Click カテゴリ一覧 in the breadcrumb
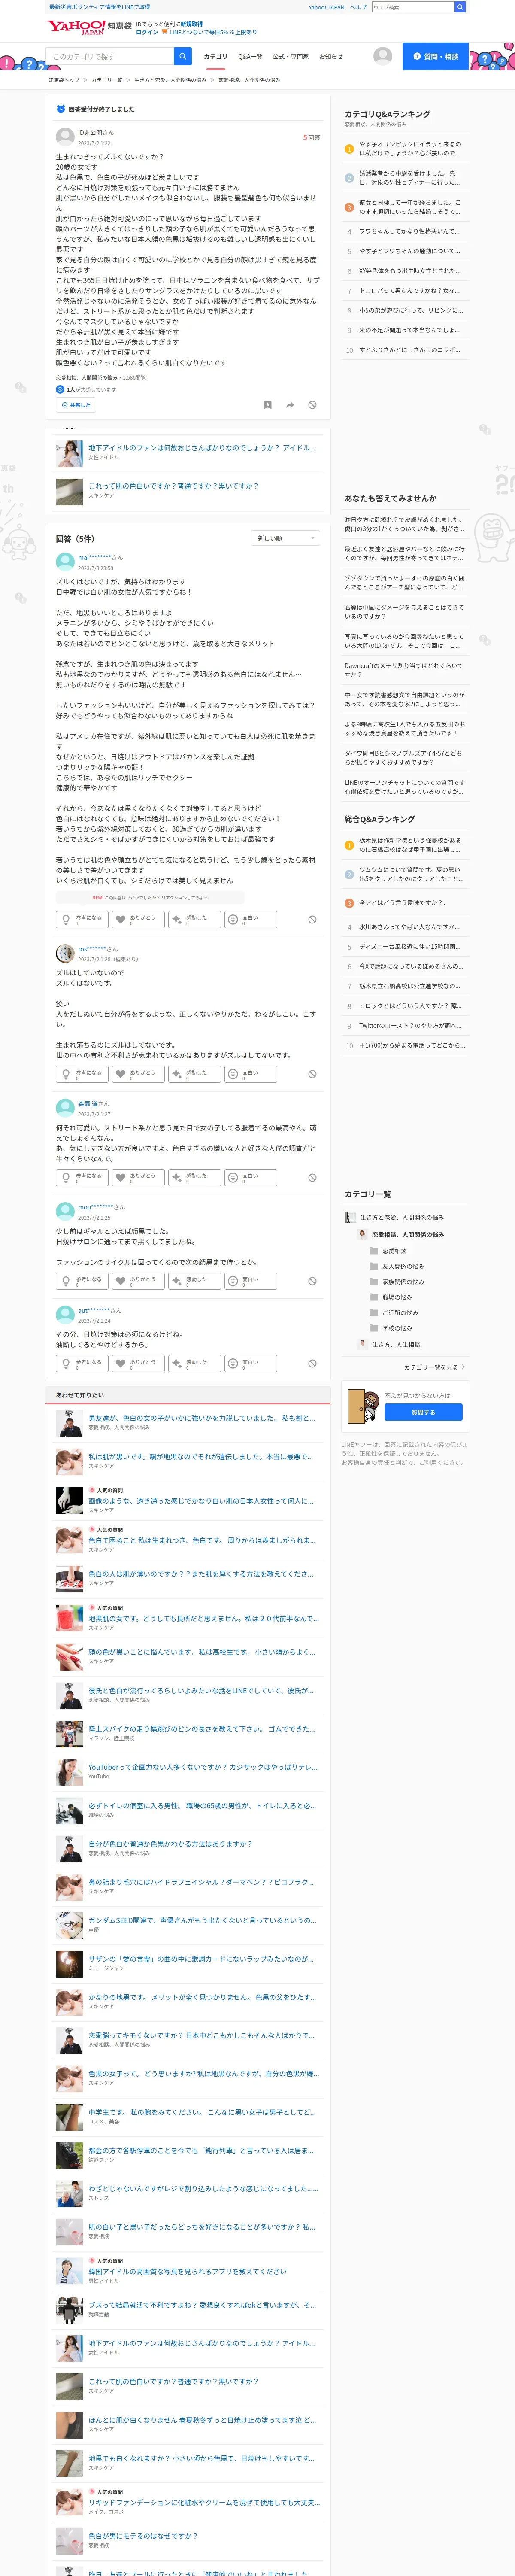Image resolution: width=515 pixels, height=2576 pixels. tap(107, 80)
